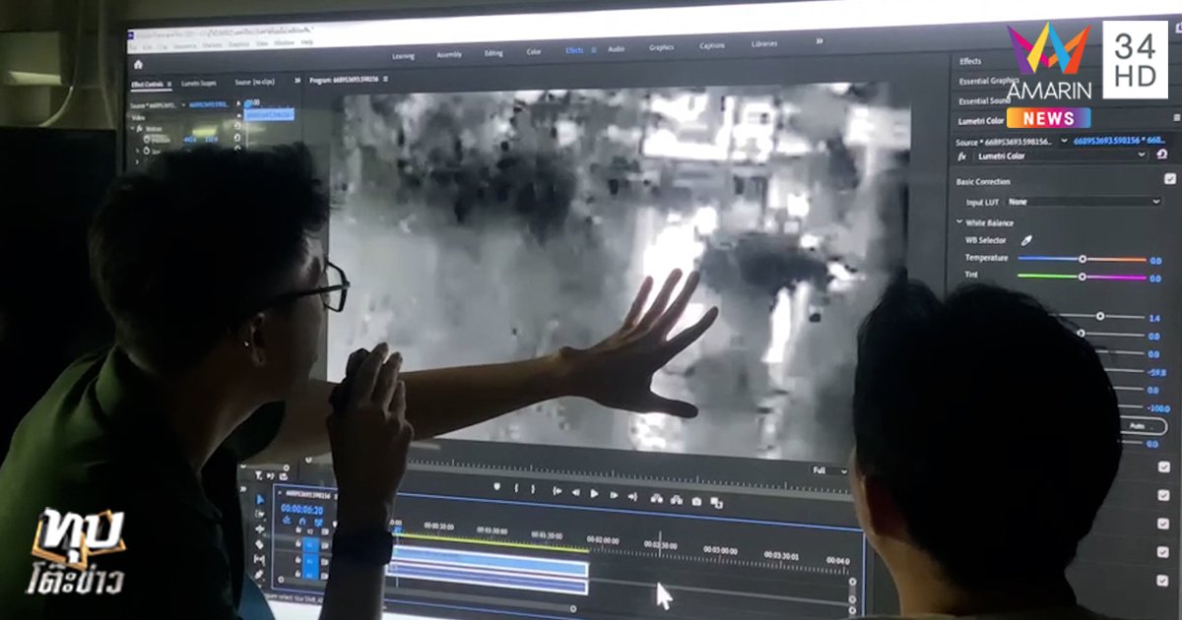Pick the WB Selector eyedropper
Screen dimensions: 1182x620
click(x=1026, y=240)
